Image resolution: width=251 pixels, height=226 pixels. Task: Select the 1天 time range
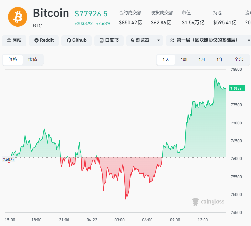point(166,59)
